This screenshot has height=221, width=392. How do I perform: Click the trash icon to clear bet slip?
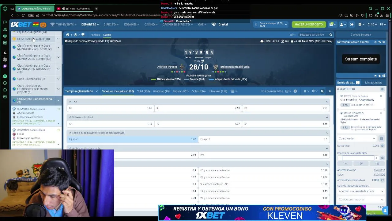click(x=382, y=138)
